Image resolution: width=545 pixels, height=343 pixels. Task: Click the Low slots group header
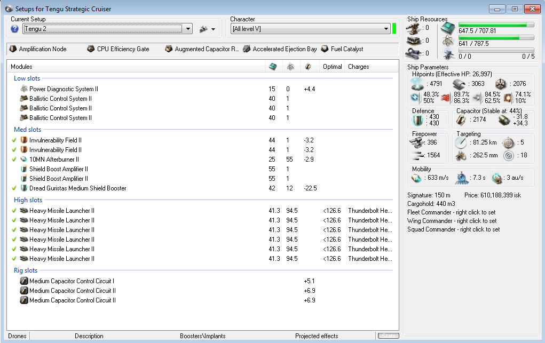[x=27, y=78]
